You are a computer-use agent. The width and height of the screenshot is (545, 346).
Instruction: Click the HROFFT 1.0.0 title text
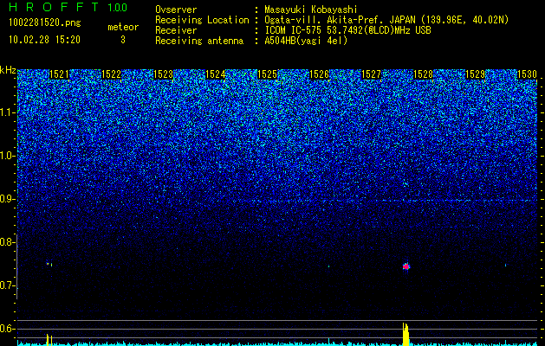pyautogui.click(x=68, y=7)
